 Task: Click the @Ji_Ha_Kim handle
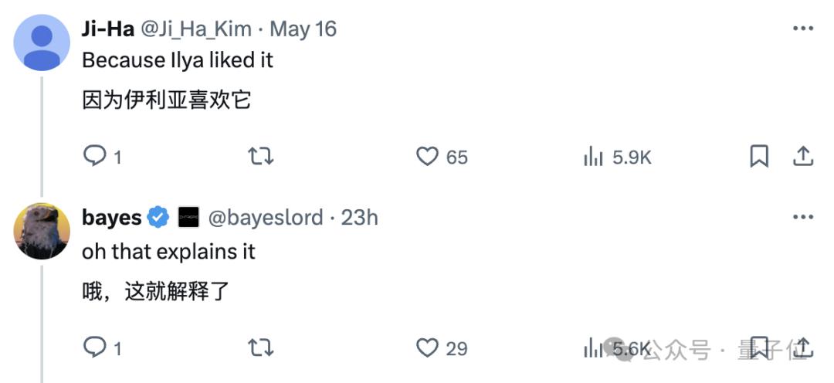pos(195,29)
